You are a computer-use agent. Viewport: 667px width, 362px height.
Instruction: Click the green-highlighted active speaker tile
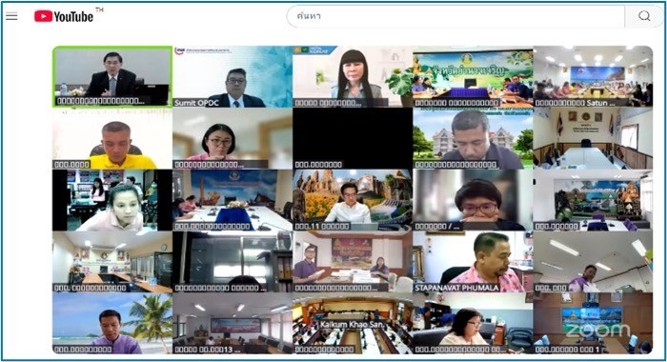[112, 76]
